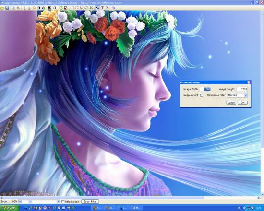Image resolution: width=264 pixels, height=211 pixels.
Task: Select the Text tool
Action: click(x=102, y=8)
